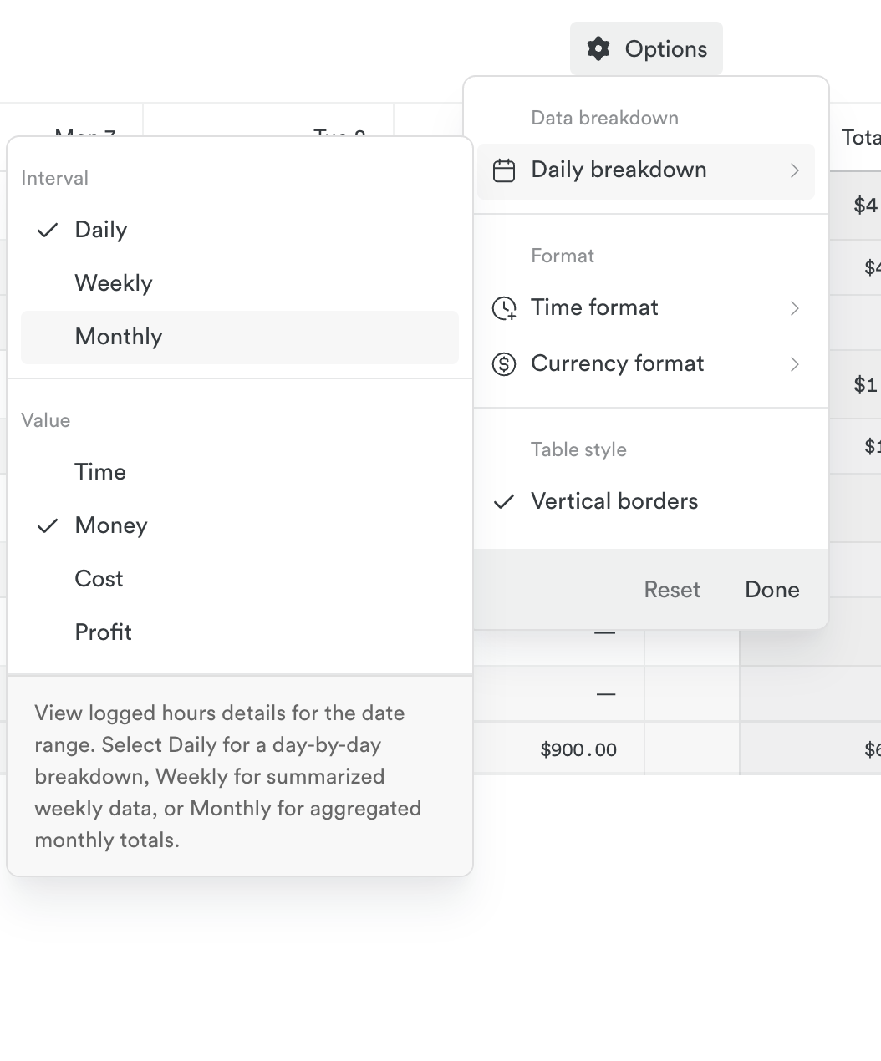The height and width of the screenshot is (1061, 881).
Task: Disable the Vertical borders table style
Action: point(614,501)
